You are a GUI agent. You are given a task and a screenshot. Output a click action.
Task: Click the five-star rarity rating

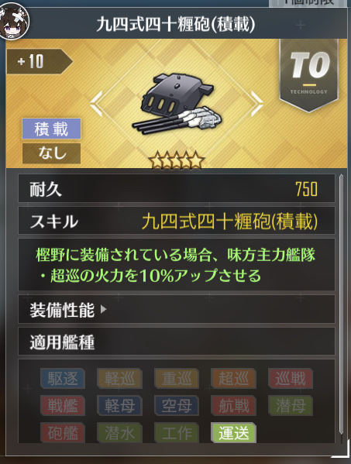coord(177,160)
